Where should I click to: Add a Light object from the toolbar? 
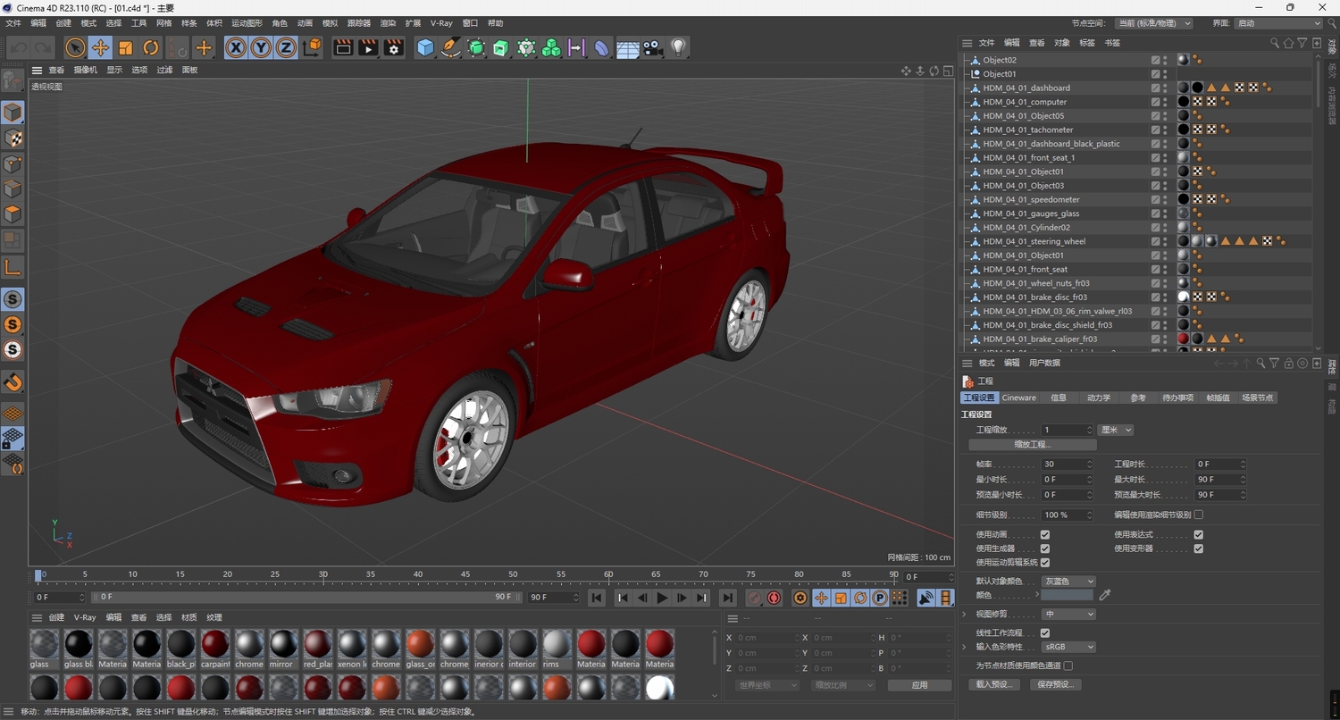coord(676,47)
